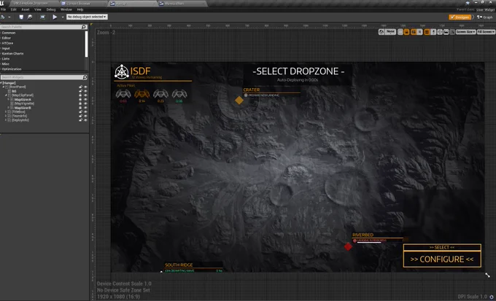Click the DPI Scale settings gear
Viewport: 496px width, 301px height.
tap(492, 297)
